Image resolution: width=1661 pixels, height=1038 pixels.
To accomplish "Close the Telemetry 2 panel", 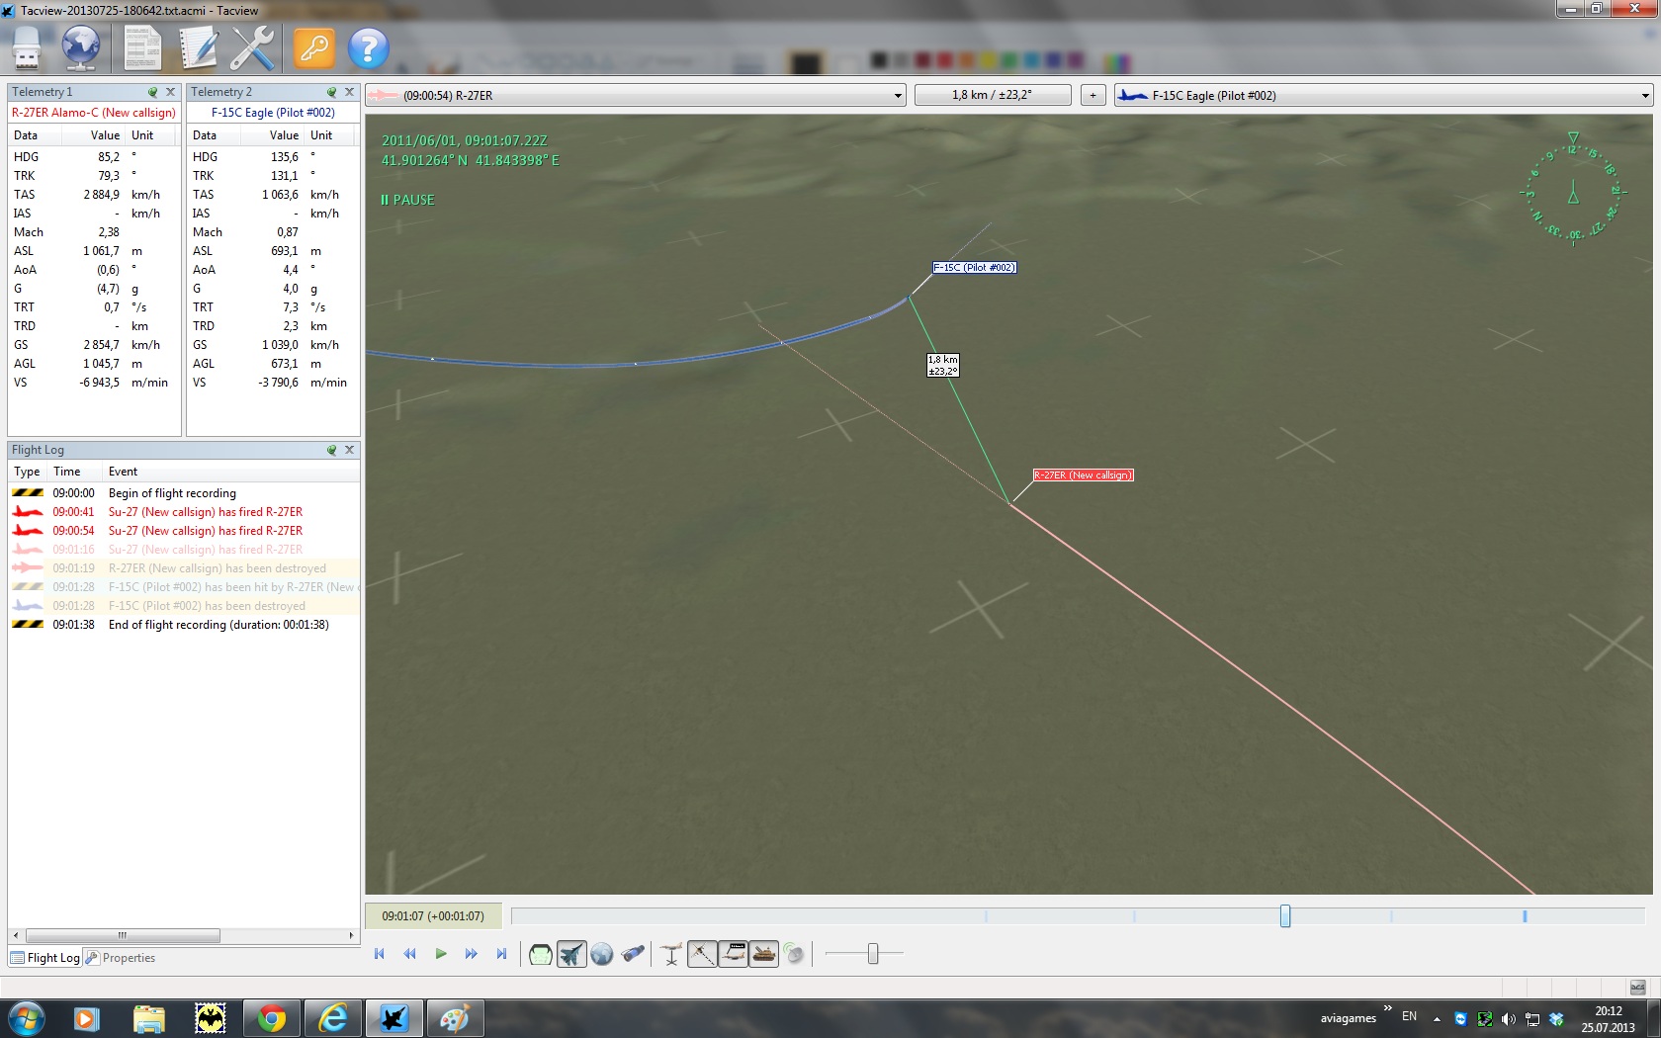I will (350, 92).
